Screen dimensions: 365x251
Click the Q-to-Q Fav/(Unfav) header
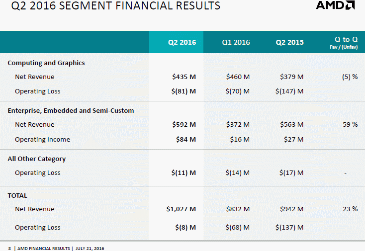tap(344, 43)
